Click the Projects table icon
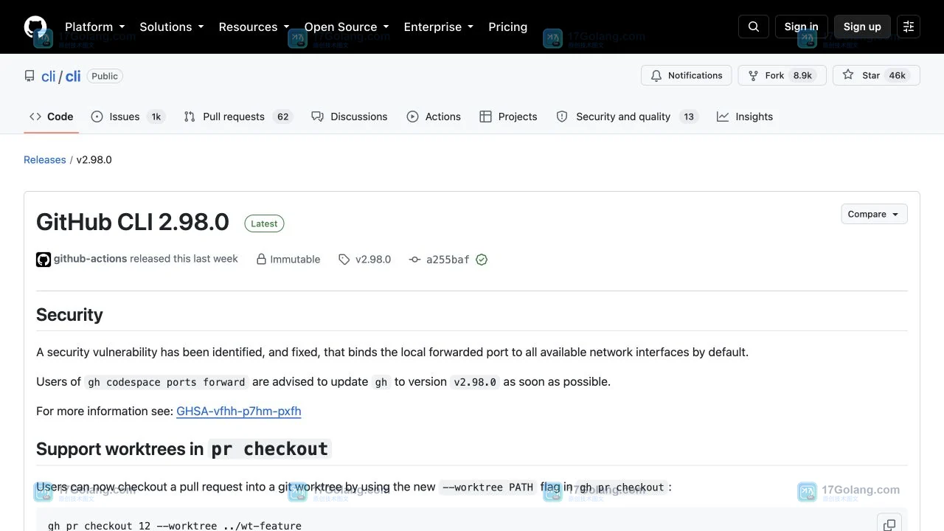This screenshot has width=944, height=531. click(485, 117)
